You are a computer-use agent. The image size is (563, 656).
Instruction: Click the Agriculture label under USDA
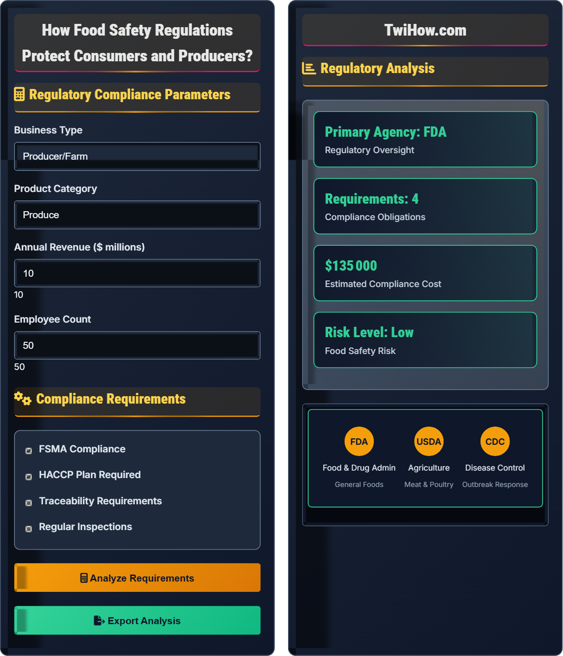[x=429, y=468]
